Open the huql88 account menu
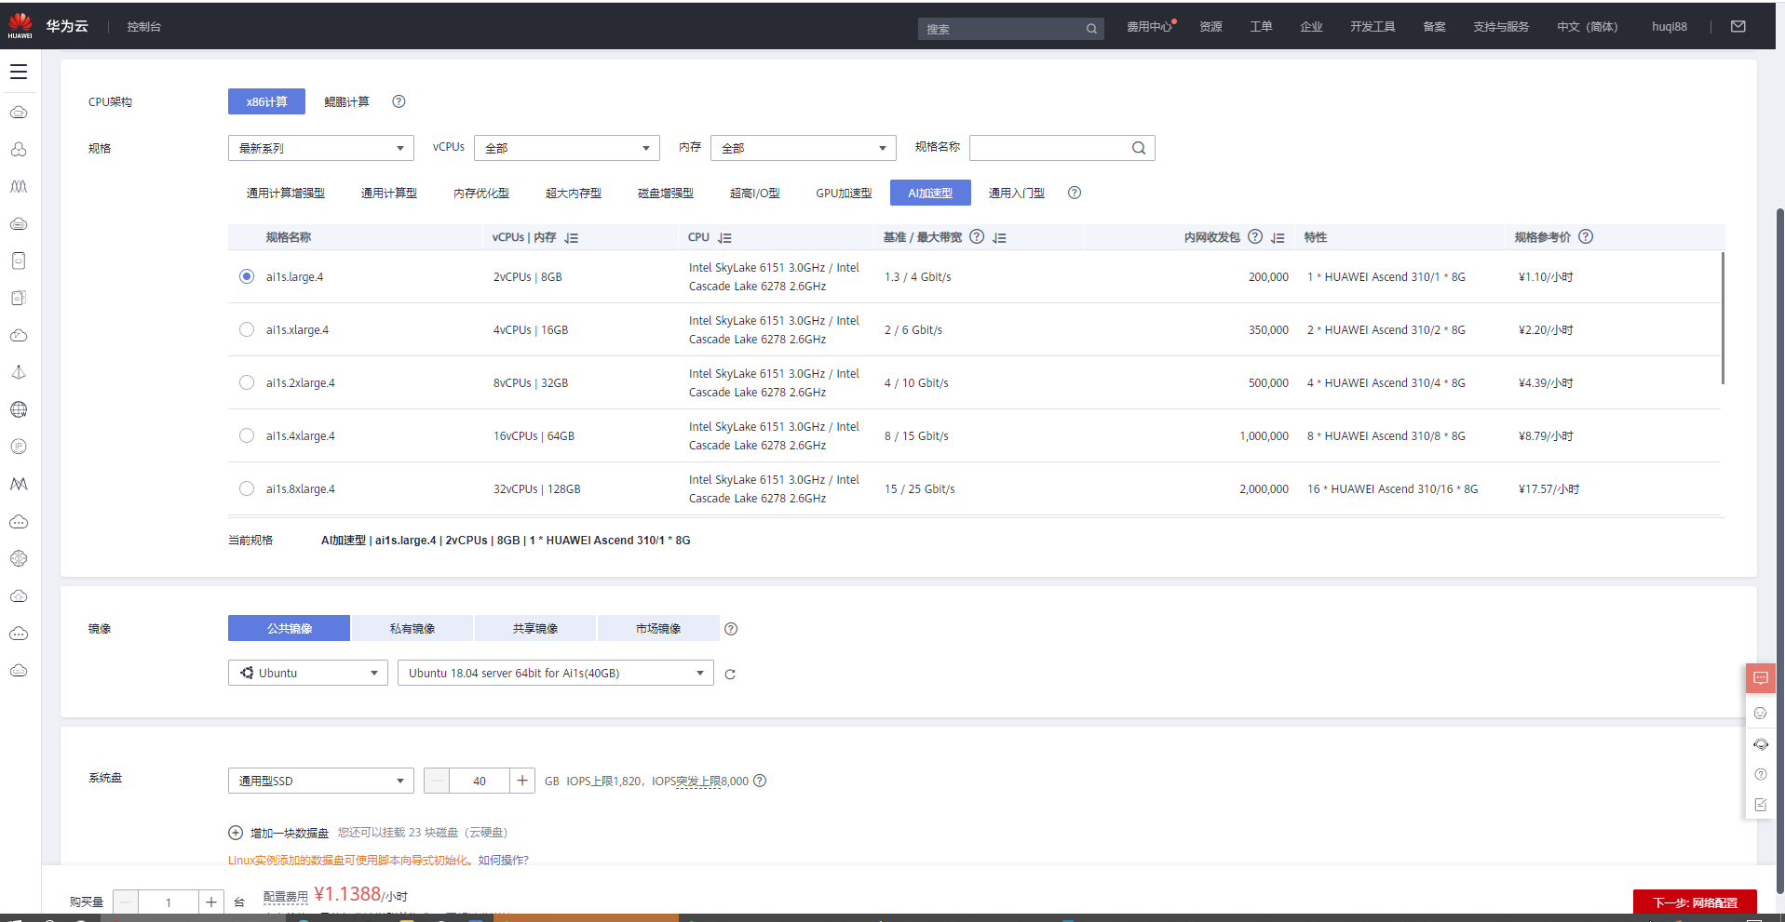 pyautogui.click(x=1670, y=27)
